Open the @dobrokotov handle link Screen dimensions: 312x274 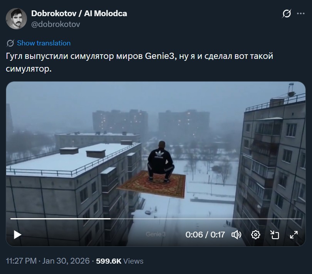tap(56, 24)
